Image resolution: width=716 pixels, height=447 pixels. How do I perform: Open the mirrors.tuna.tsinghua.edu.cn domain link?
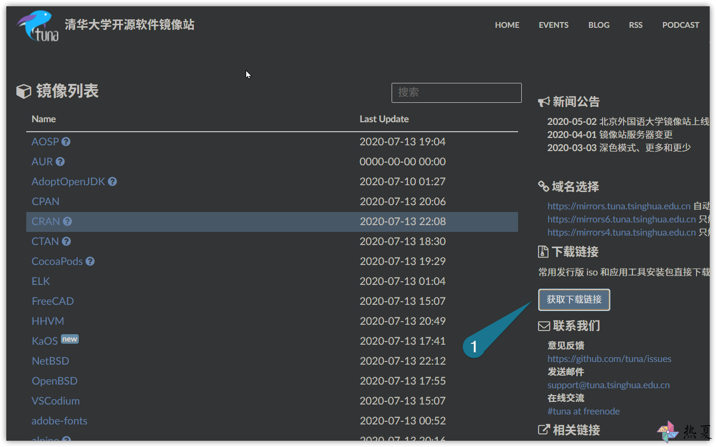[x=619, y=206]
